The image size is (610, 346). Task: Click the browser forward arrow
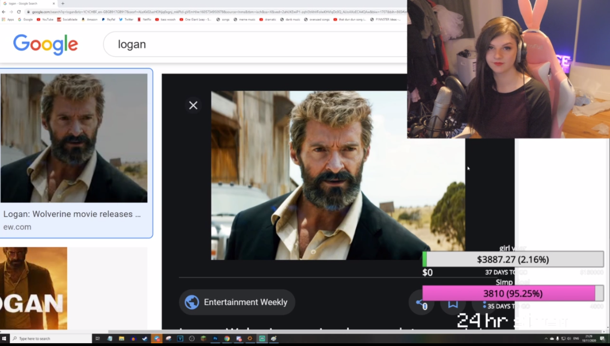pyautogui.click(x=11, y=11)
